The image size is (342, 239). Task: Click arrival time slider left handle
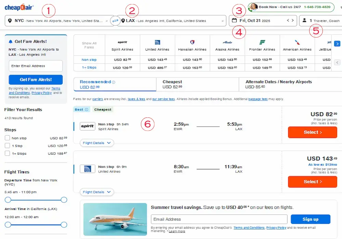[8, 225]
